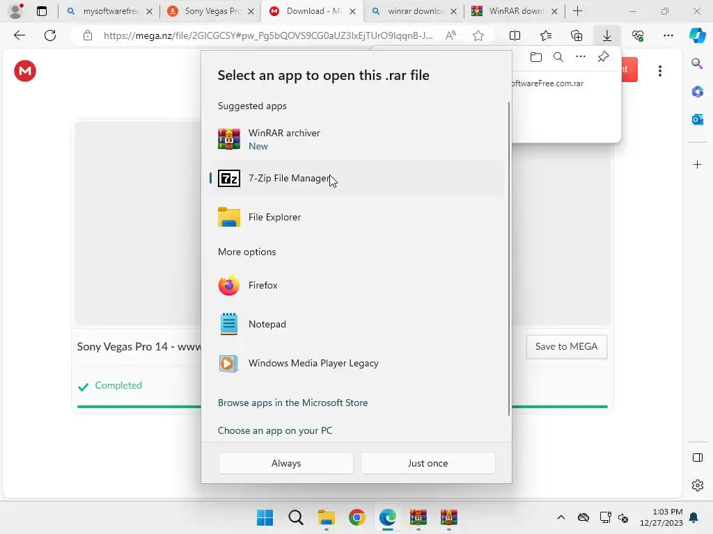Go back in the Edge browser
Viewport: 713px width, 534px height.
point(19,35)
